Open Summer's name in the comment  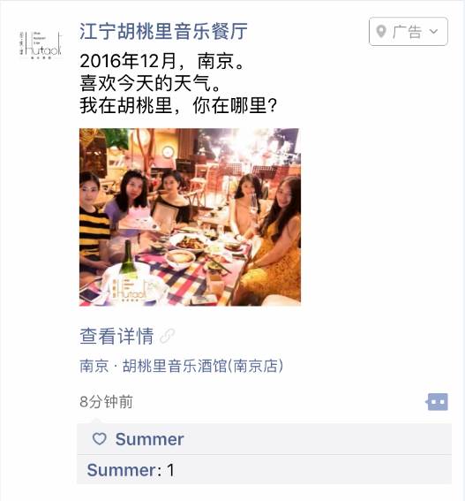[121, 470]
